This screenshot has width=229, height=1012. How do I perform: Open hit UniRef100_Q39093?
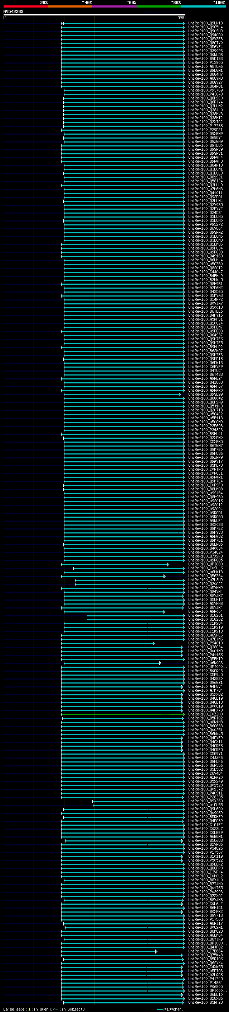[x=205, y=51]
